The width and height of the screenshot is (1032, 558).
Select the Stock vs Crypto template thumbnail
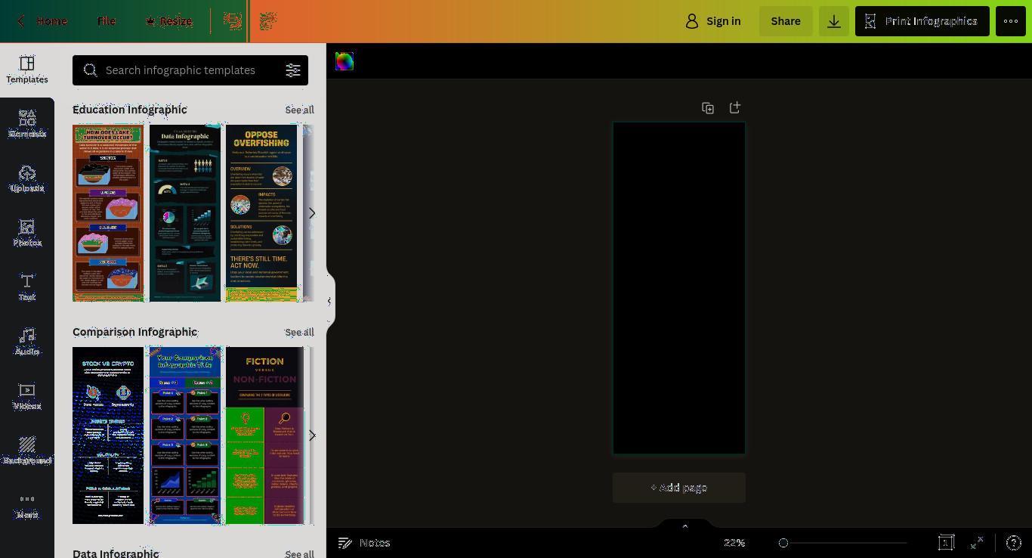point(108,436)
